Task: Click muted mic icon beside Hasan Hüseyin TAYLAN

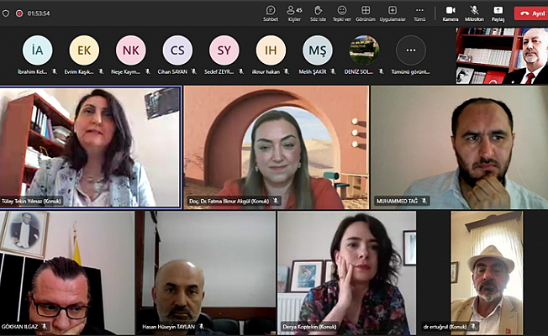Action: point(201,327)
